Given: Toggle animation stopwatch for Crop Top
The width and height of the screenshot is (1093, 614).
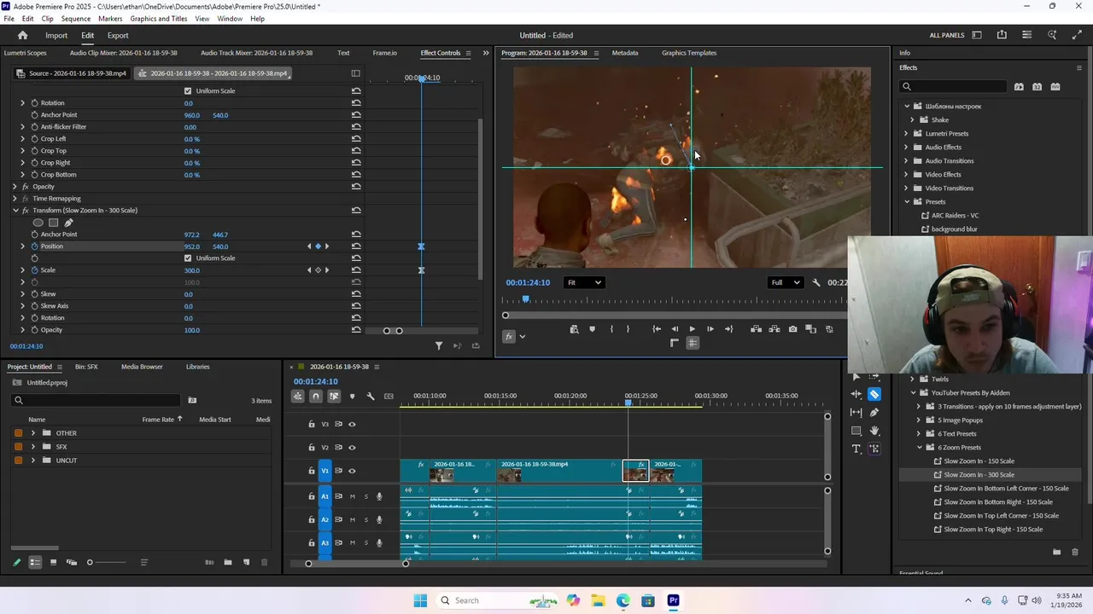Looking at the screenshot, I should point(34,151).
